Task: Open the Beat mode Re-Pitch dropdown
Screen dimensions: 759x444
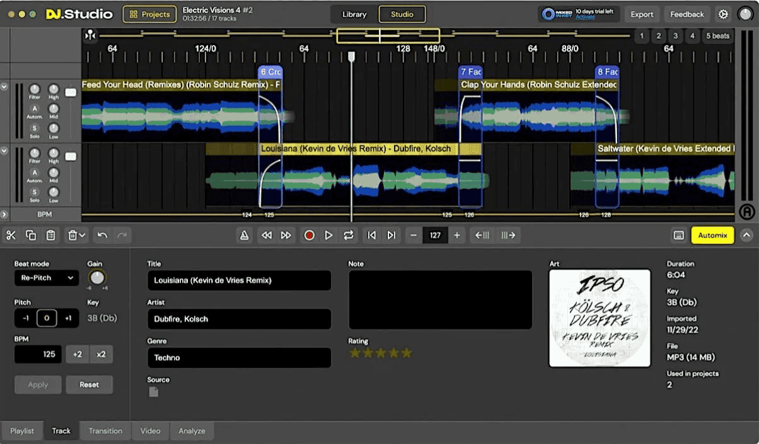Action: [x=47, y=278]
